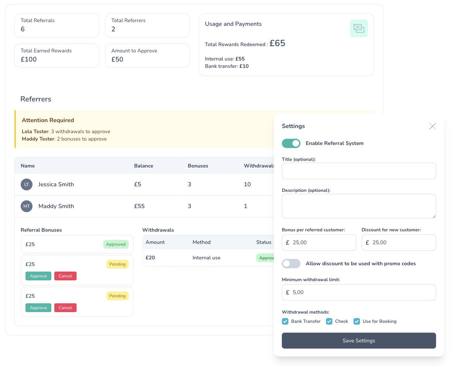Click the second Pending bonus badge
Viewport: 452px width, 366px height.
click(x=117, y=296)
